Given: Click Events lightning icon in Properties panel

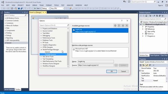Looking at the screenshot, I should [150, 65].
